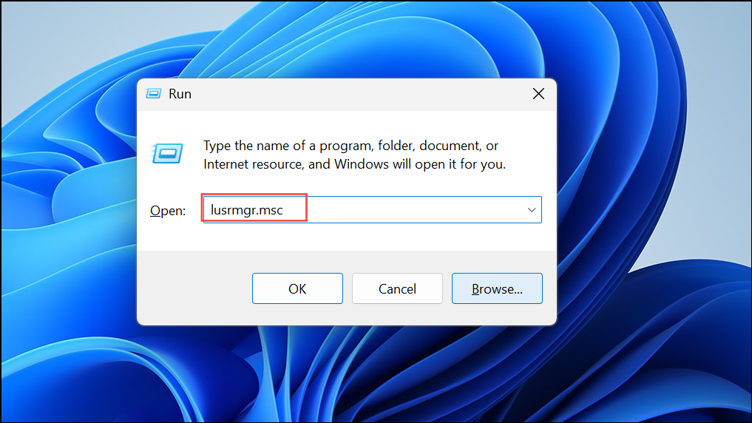Screen dimensions: 752x423
Task: Expand the Open history dropdown arrow
Action: tap(532, 209)
